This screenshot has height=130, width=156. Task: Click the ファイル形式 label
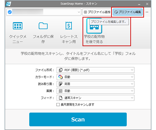(45, 70)
